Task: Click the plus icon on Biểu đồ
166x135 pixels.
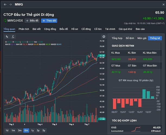Action: [x=27, y=21]
